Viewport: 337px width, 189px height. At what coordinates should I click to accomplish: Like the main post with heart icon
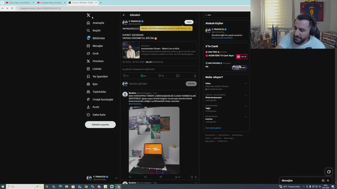[160, 76]
